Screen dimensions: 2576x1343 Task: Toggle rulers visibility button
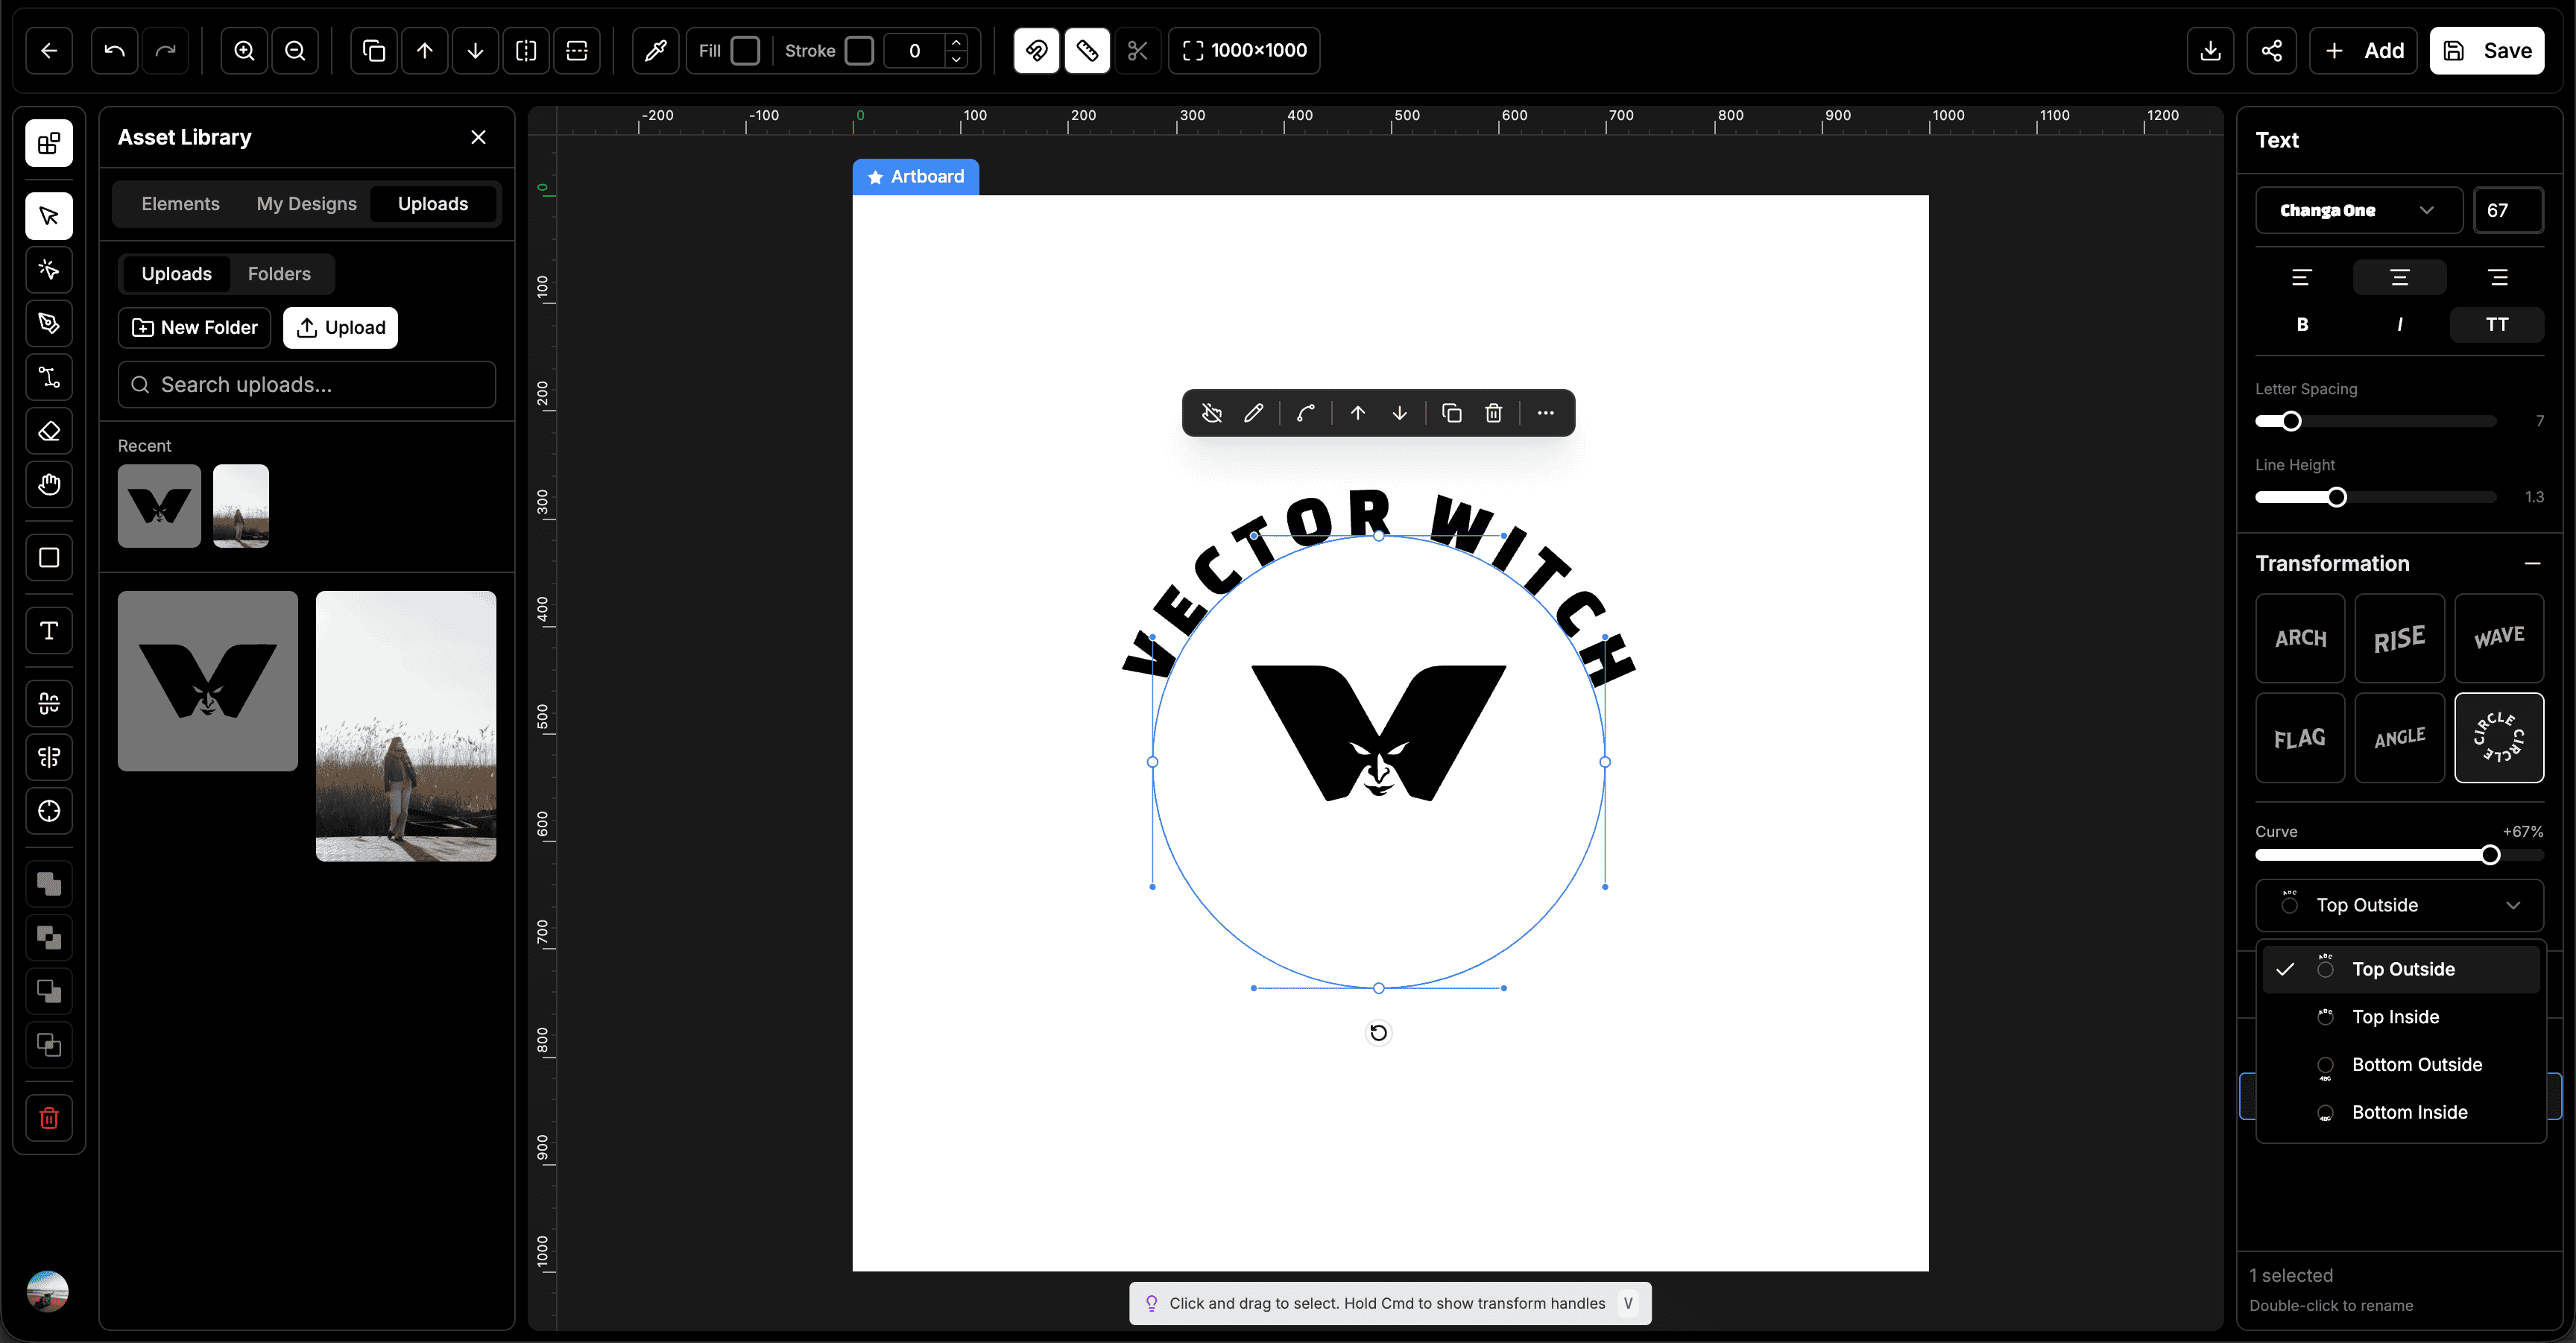[1088, 51]
